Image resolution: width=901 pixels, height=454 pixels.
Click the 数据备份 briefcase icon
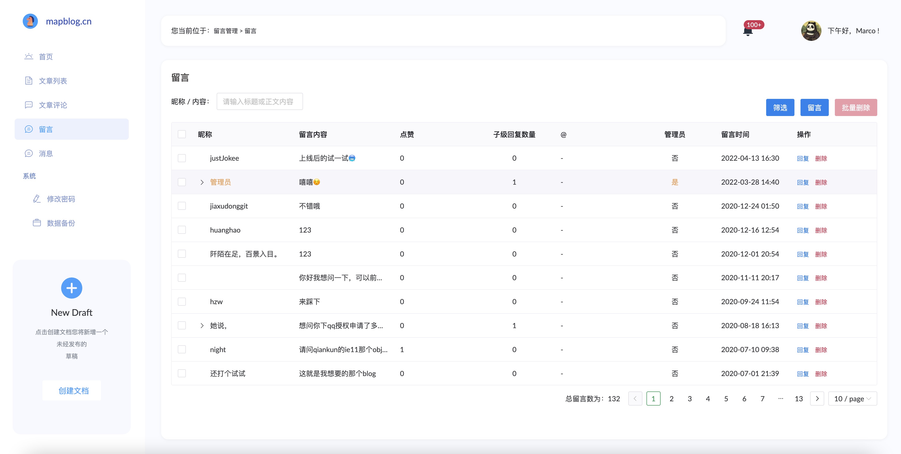[x=37, y=223]
